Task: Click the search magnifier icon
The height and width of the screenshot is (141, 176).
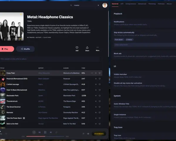Action: pyautogui.click(x=71, y=5)
